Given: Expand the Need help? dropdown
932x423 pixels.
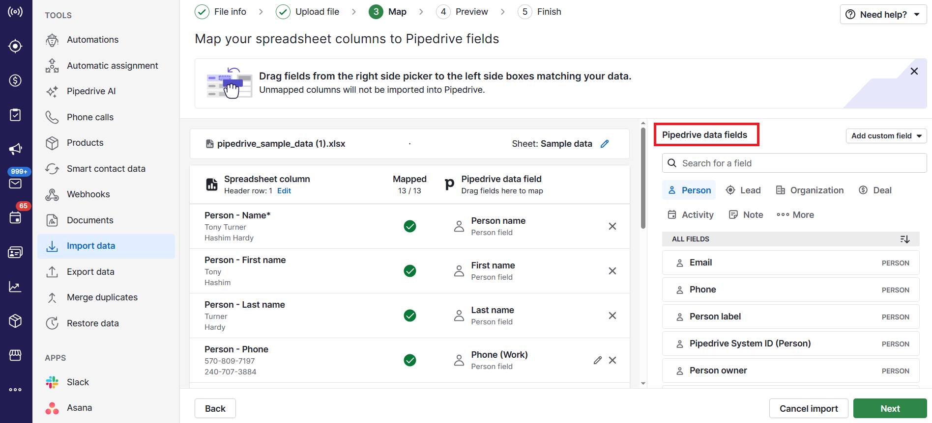Looking at the screenshot, I should click(883, 15).
